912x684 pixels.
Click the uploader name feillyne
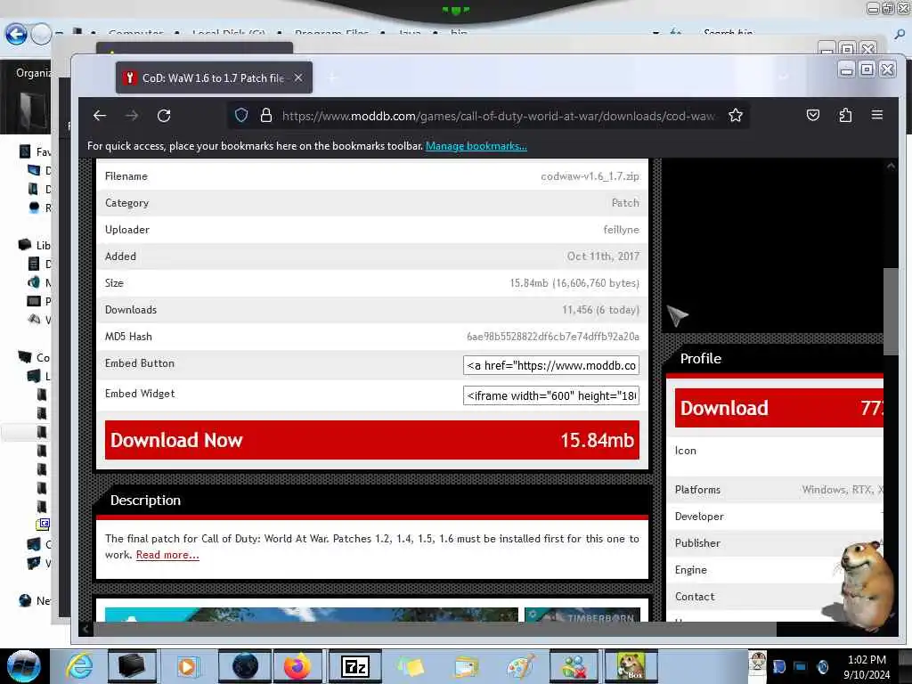621,230
